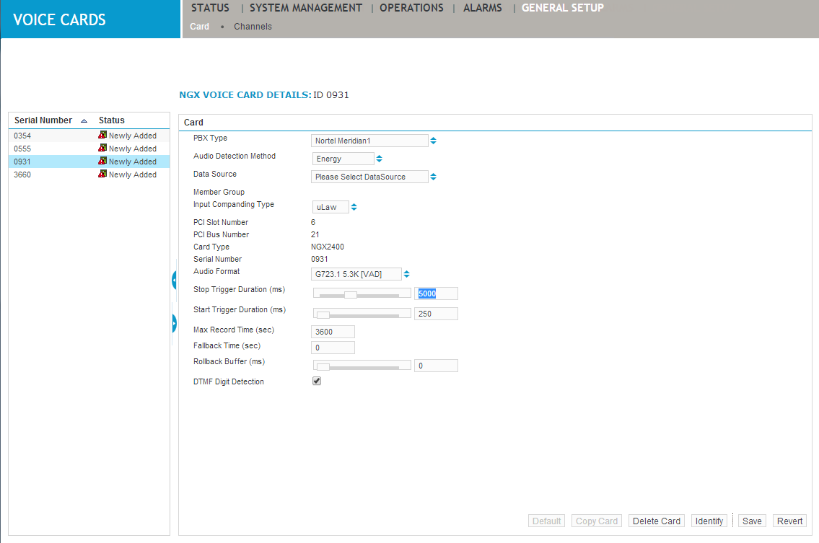Expand Audio Detection Method dropdown
This screenshot has height=543, width=819.
tap(379, 159)
